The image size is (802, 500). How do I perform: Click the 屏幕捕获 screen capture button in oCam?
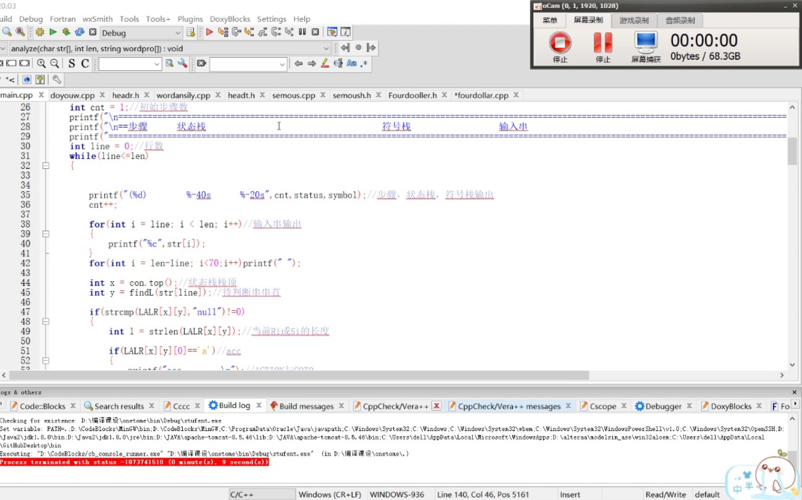pyautogui.click(x=646, y=47)
